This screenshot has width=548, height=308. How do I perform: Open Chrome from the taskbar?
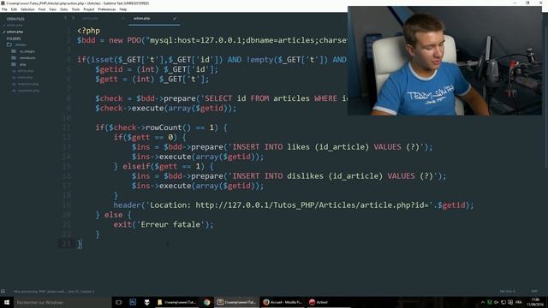pyautogui.click(x=207, y=302)
